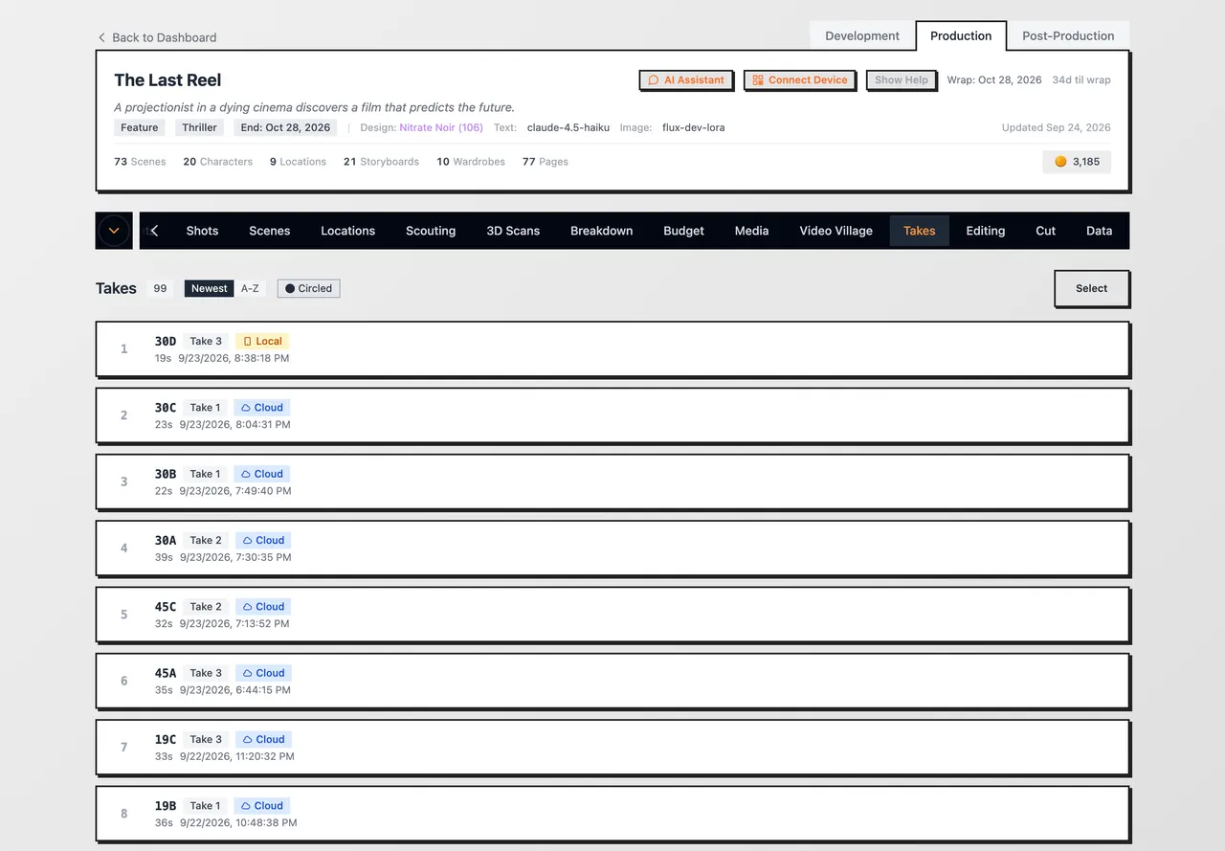Click the Cloud badge on 19B
This screenshot has width=1225, height=851.
262,806
